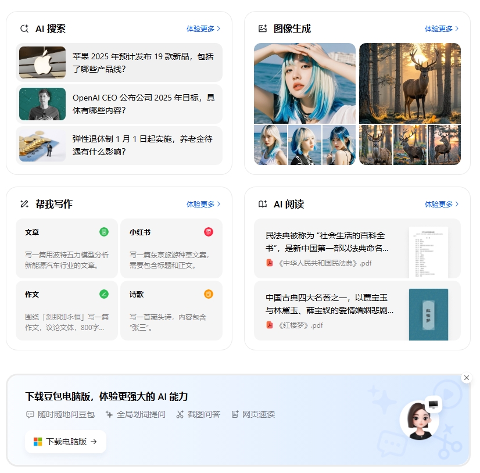Click the 下载电脑版 button
Image resolution: width=480 pixels, height=473 pixels.
click(66, 442)
